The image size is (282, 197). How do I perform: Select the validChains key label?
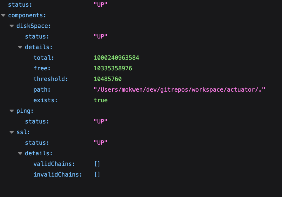click(x=54, y=164)
